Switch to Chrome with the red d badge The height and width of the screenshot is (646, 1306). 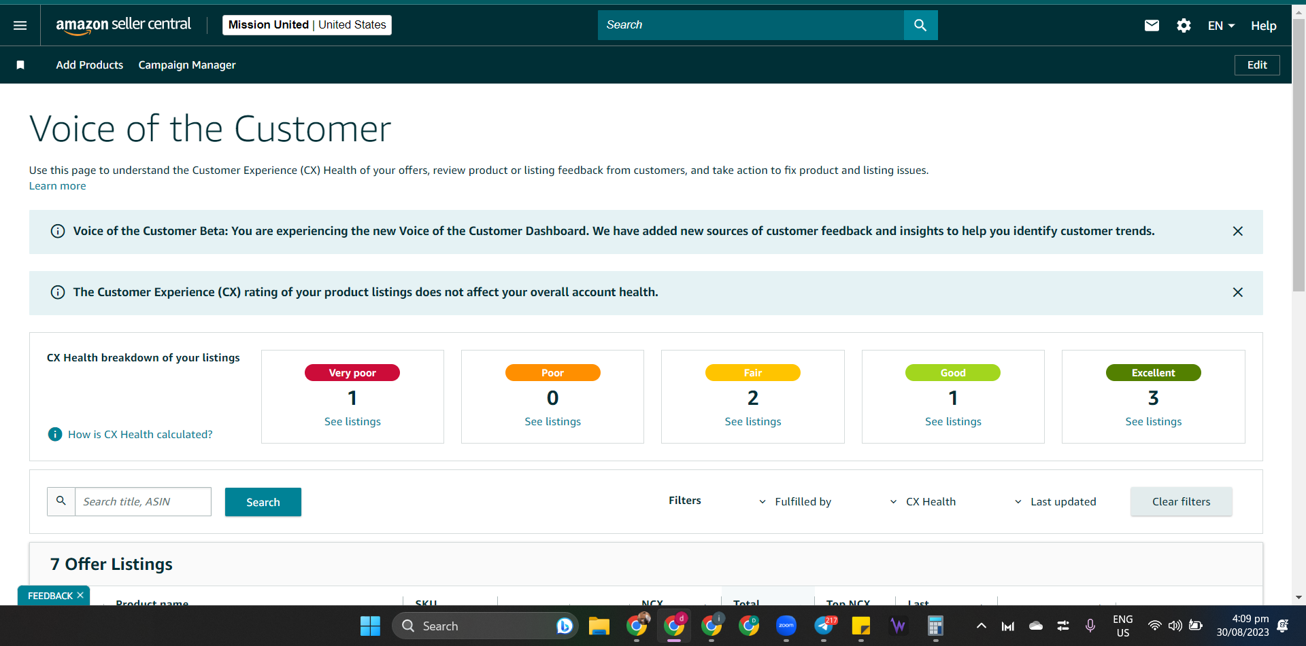[675, 626]
